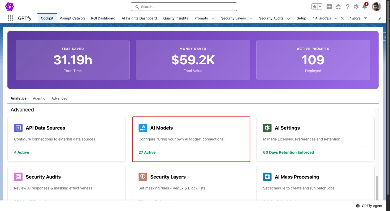Expand the Prompts tab dropdown chevron
Screen dimensions: 390x211
[x=213, y=19]
